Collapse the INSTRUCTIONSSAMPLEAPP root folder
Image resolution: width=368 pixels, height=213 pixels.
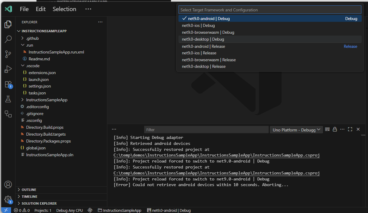click(x=61, y=31)
